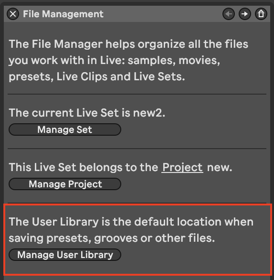The height and width of the screenshot is (280, 274).
Task: Click the divider line above the Project section
Action: 137,149
